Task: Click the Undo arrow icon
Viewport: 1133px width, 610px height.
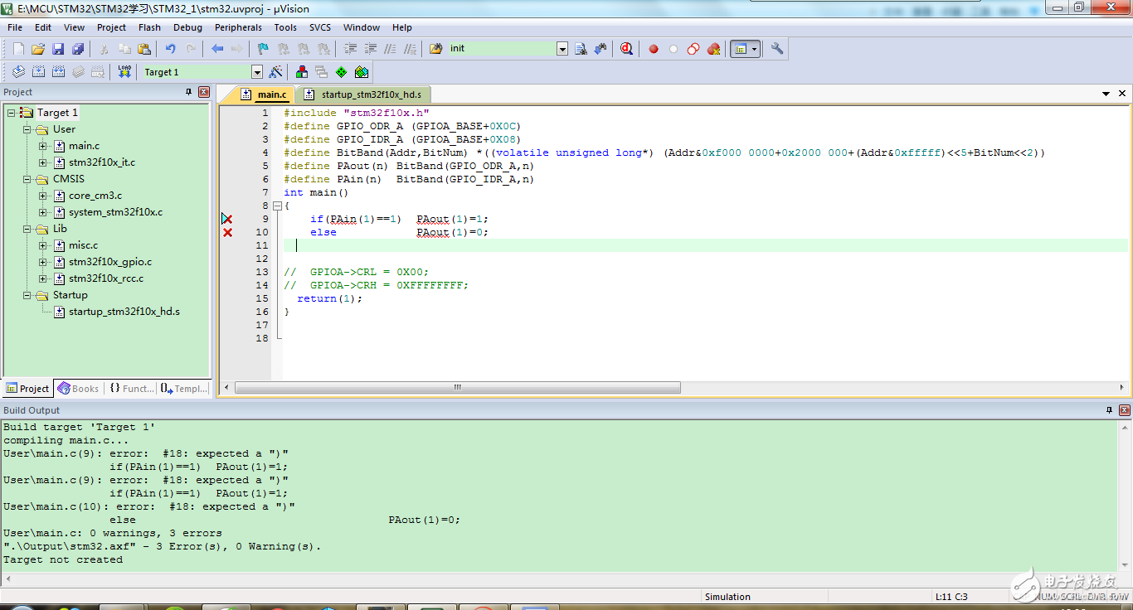Action: (x=170, y=49)
